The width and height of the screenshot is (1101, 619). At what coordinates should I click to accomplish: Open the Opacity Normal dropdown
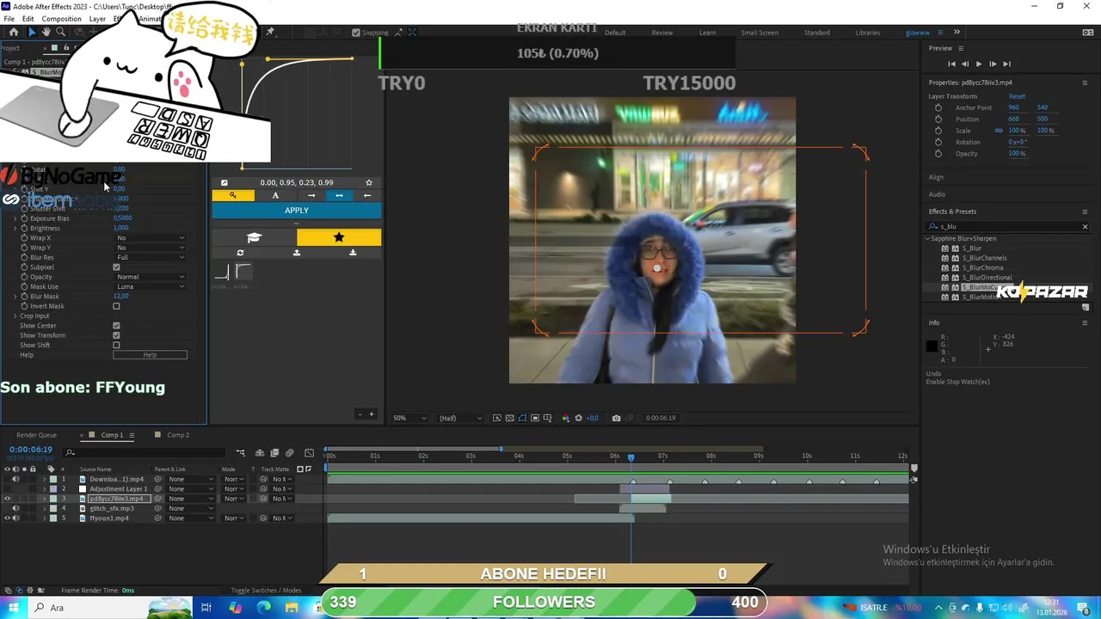[150, 277]
